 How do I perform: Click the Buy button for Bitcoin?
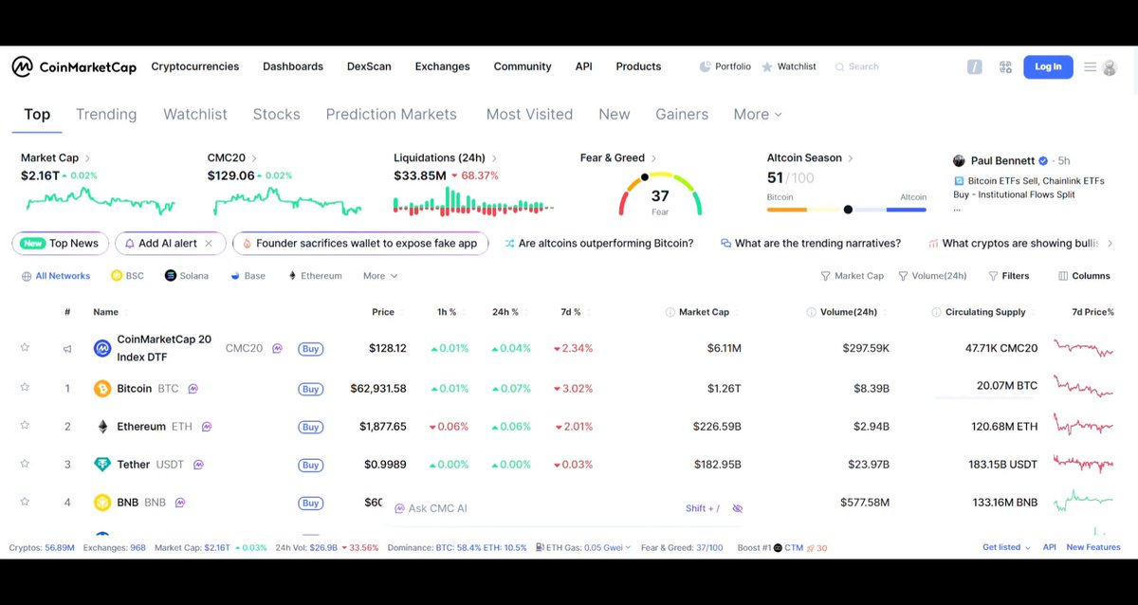click(310, 389)
